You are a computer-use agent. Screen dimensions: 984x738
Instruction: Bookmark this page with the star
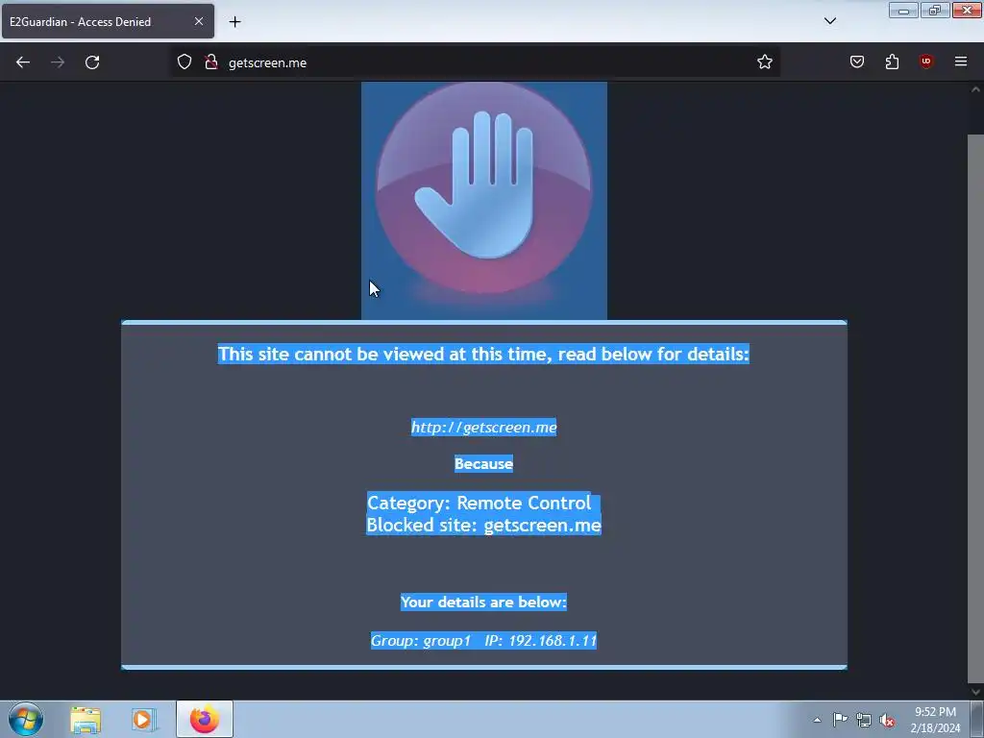(x=764, y=62)
